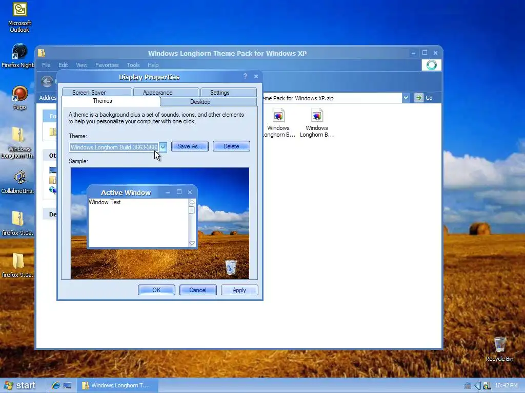This screenshot has height=393, width=525.
Task: Click the Windows Longhorn T... taskbar button
Action: (x=117, y=385)
